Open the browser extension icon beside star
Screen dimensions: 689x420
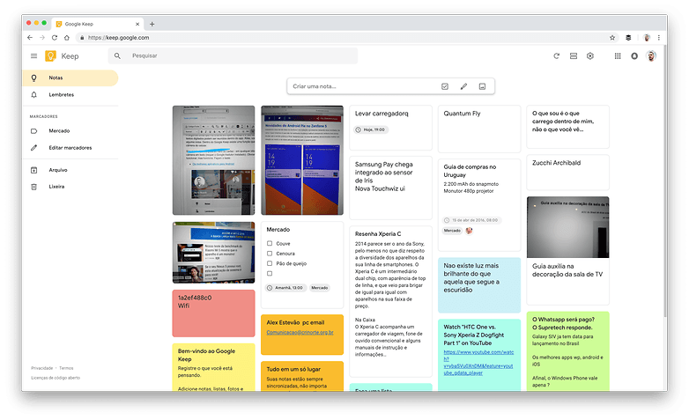point(628,38)
